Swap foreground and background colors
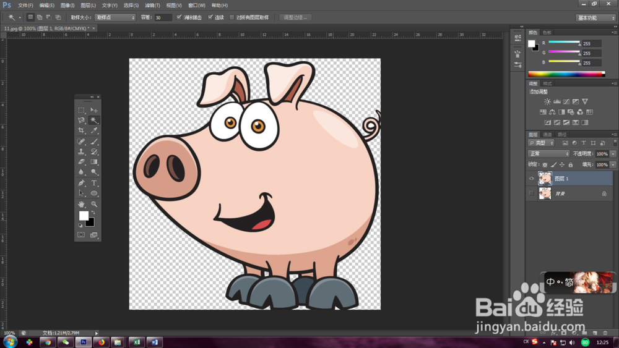The width and height of the screenshot is (619, 348). [93, 213]
